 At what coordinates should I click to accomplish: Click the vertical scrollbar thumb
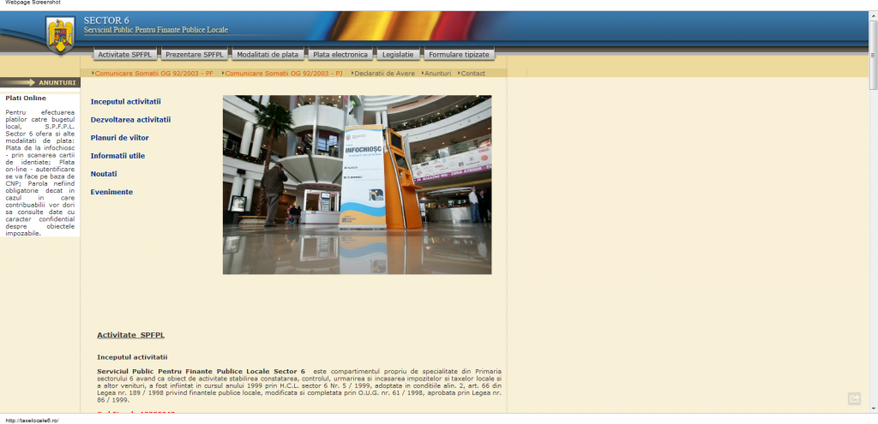pos(873,55)
